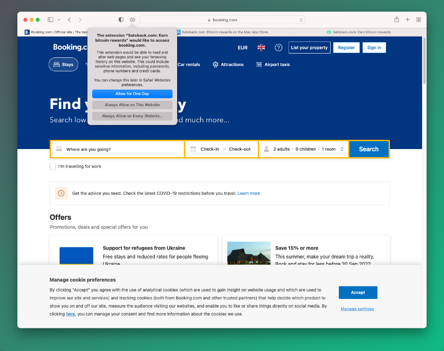Change the EUR currency
Image resolution: width=444 pixels, height=351 pixels.
(242, 48)
